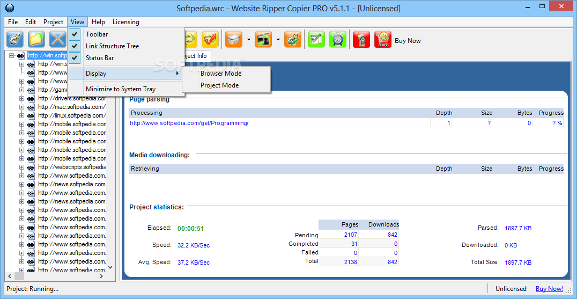Expand the drivers.softpedia.com tree node

point(21,98)
